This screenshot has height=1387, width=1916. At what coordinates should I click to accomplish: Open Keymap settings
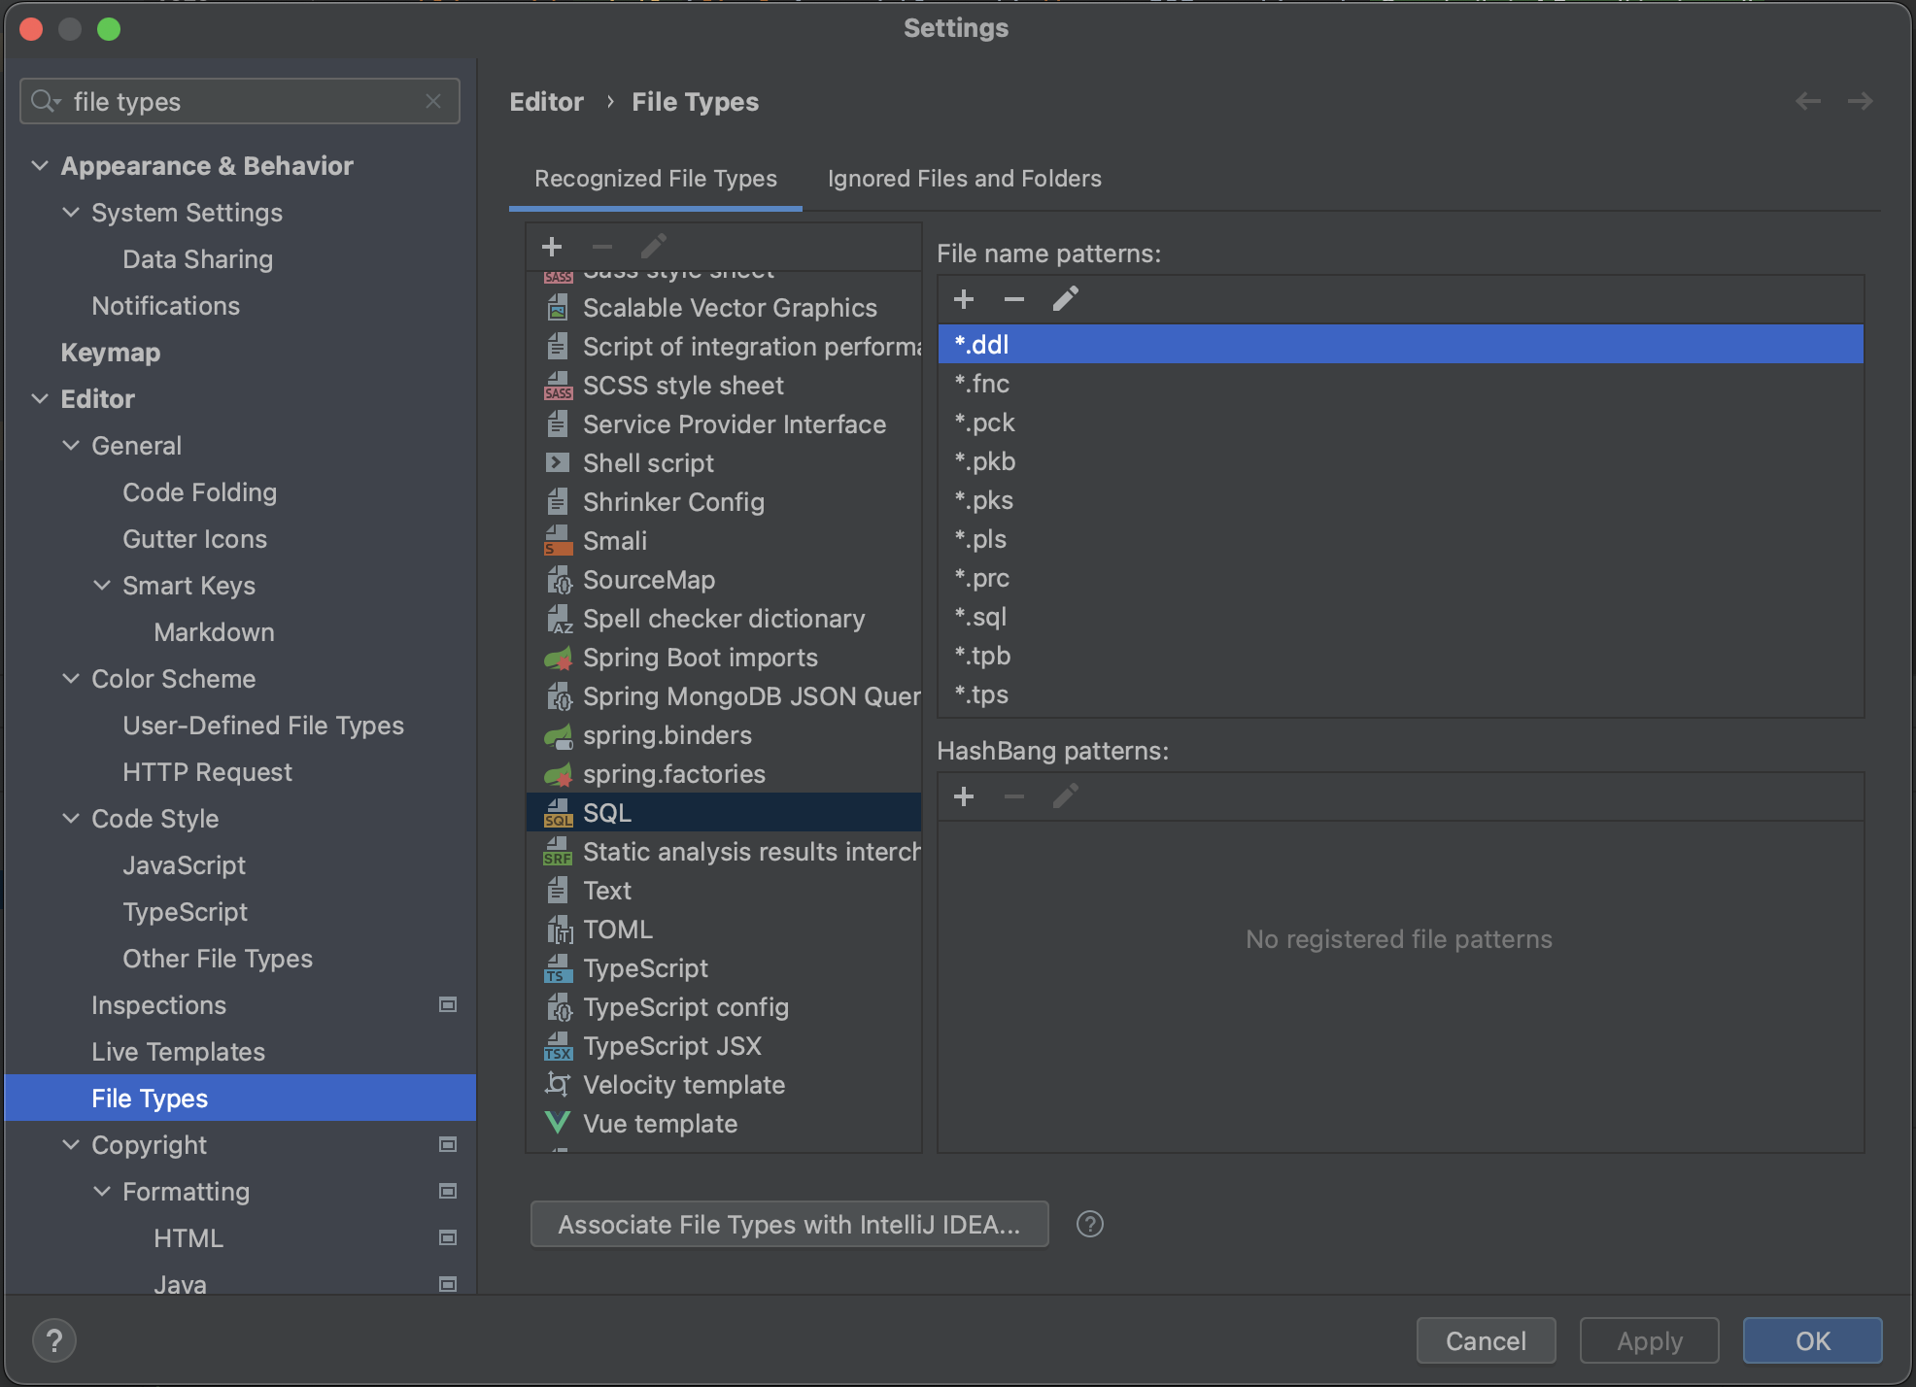pyautogui.click(x=111, y=353)
